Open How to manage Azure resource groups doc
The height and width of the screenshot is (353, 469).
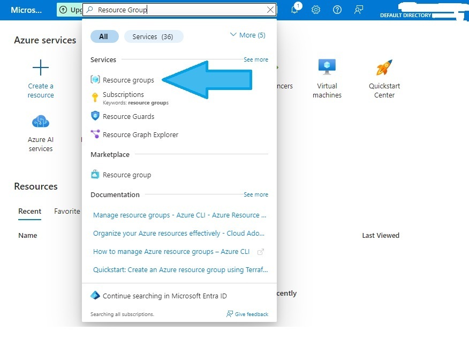coord(171,252)
